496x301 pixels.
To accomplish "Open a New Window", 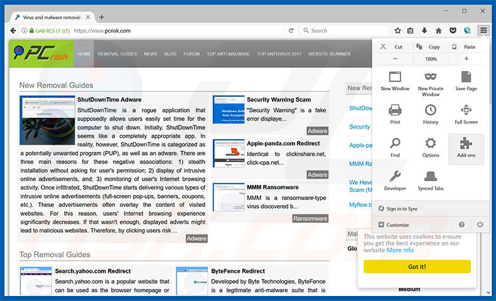I will 395,81.
